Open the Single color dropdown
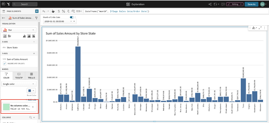The width and height of the screenshot is (269, 123). 19,84
